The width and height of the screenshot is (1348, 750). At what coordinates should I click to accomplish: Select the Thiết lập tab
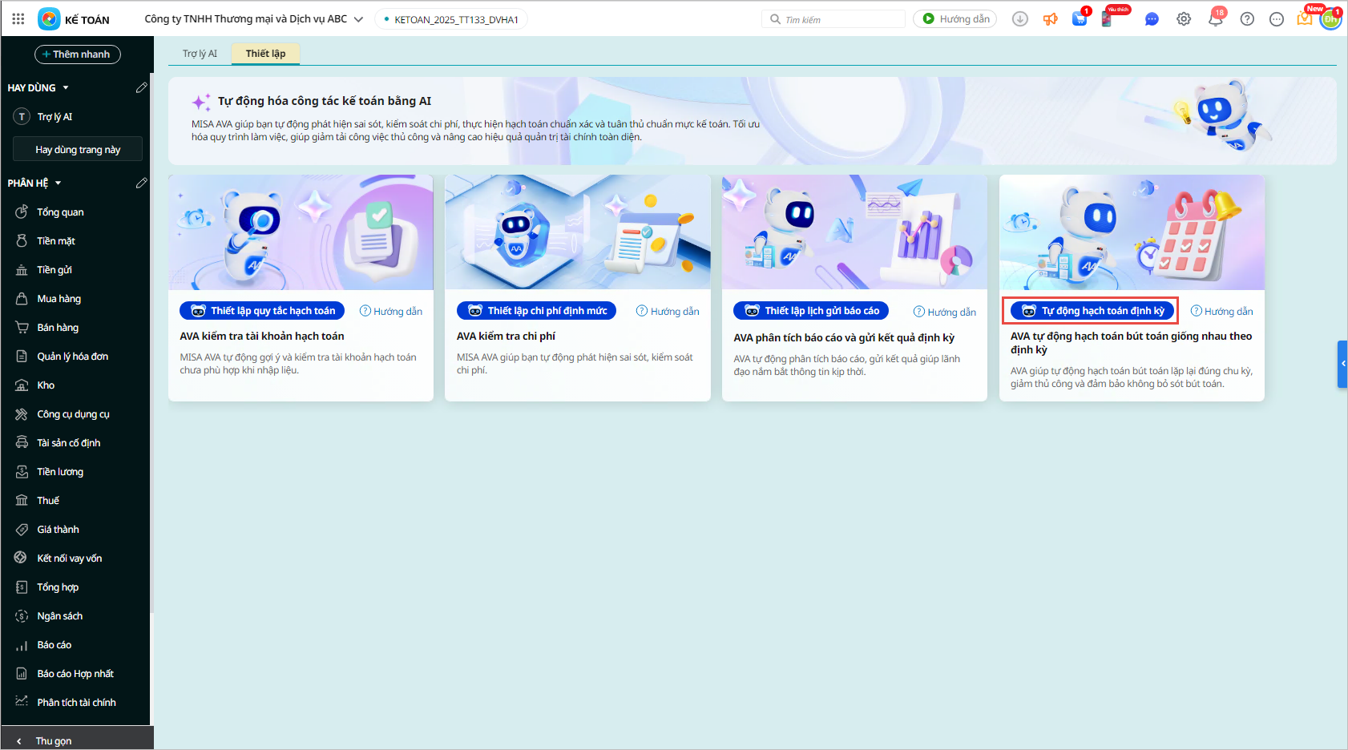coord(265,54)
